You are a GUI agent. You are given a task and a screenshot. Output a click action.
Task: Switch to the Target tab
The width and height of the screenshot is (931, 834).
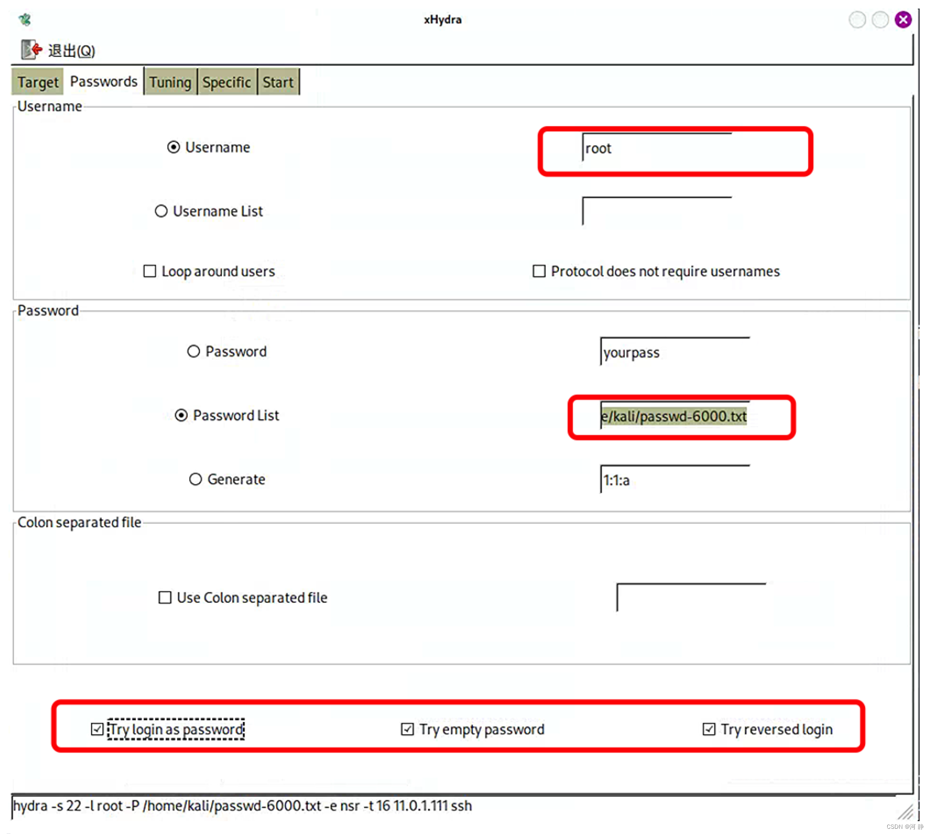[38, 82]
